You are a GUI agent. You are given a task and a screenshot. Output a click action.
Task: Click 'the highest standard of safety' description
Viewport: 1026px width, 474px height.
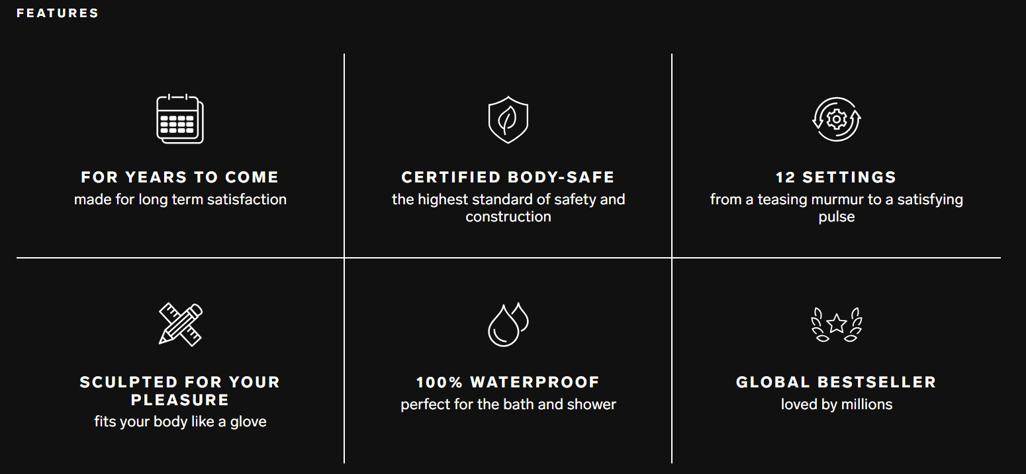tap(508, 208)
